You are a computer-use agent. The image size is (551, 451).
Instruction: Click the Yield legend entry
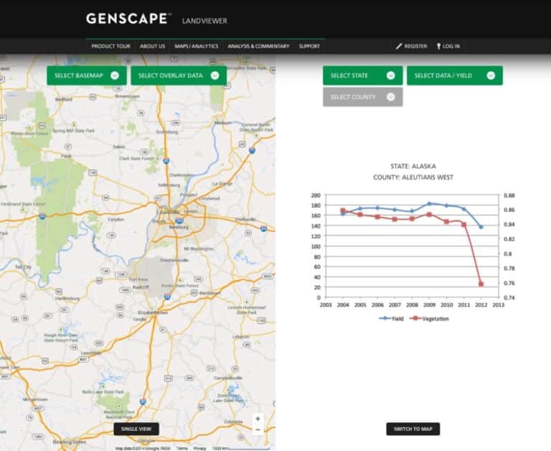tap(392, 318)
